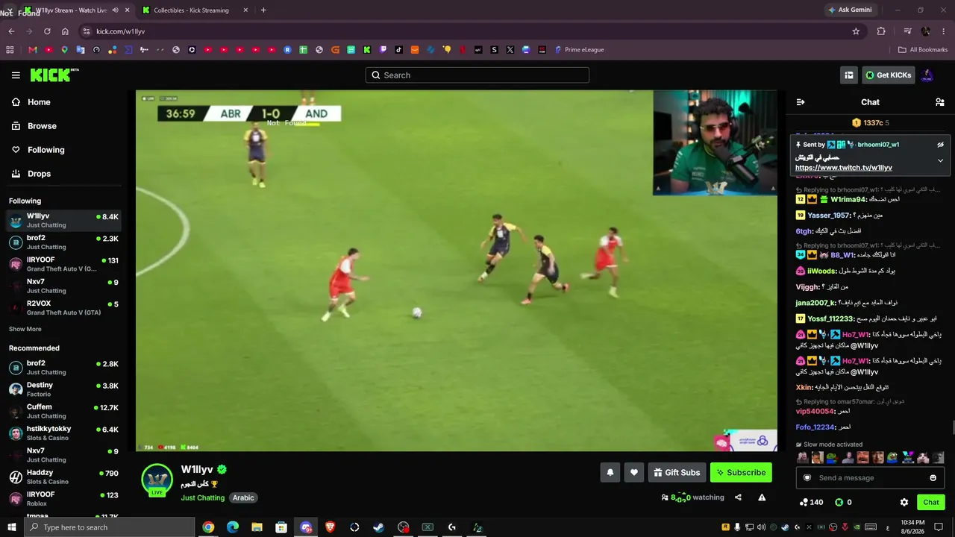Open the chat users list icon
This screenshot has height=537, width=955.
click(940, 102)
